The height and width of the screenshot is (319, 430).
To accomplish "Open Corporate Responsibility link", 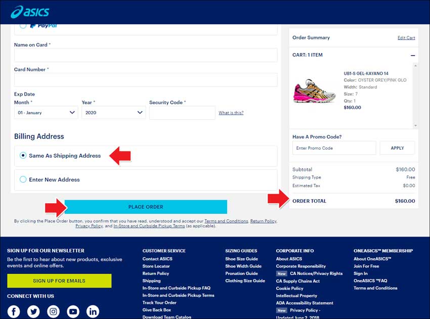I will click(301, 266).
